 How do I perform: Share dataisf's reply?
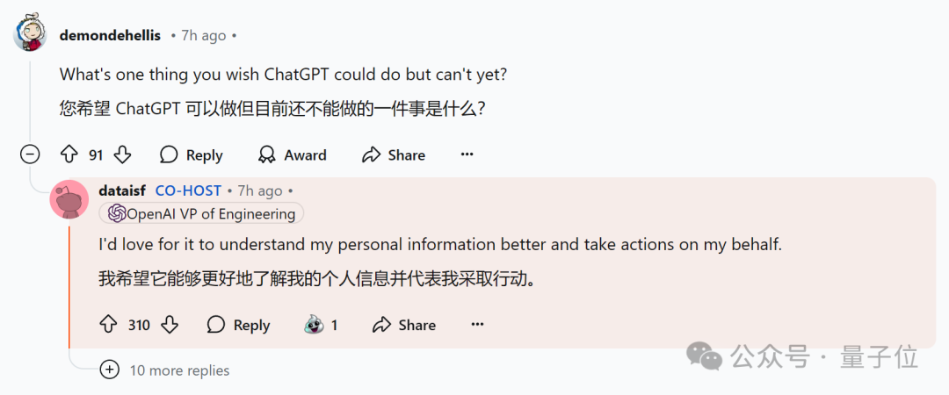pyautogui.click(x=404, y=325)
